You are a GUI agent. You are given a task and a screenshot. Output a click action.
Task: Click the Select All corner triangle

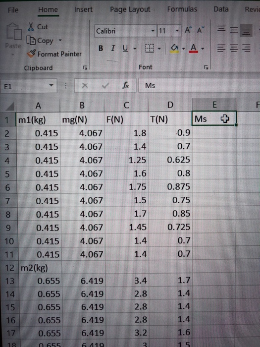[x=10, y=106]
